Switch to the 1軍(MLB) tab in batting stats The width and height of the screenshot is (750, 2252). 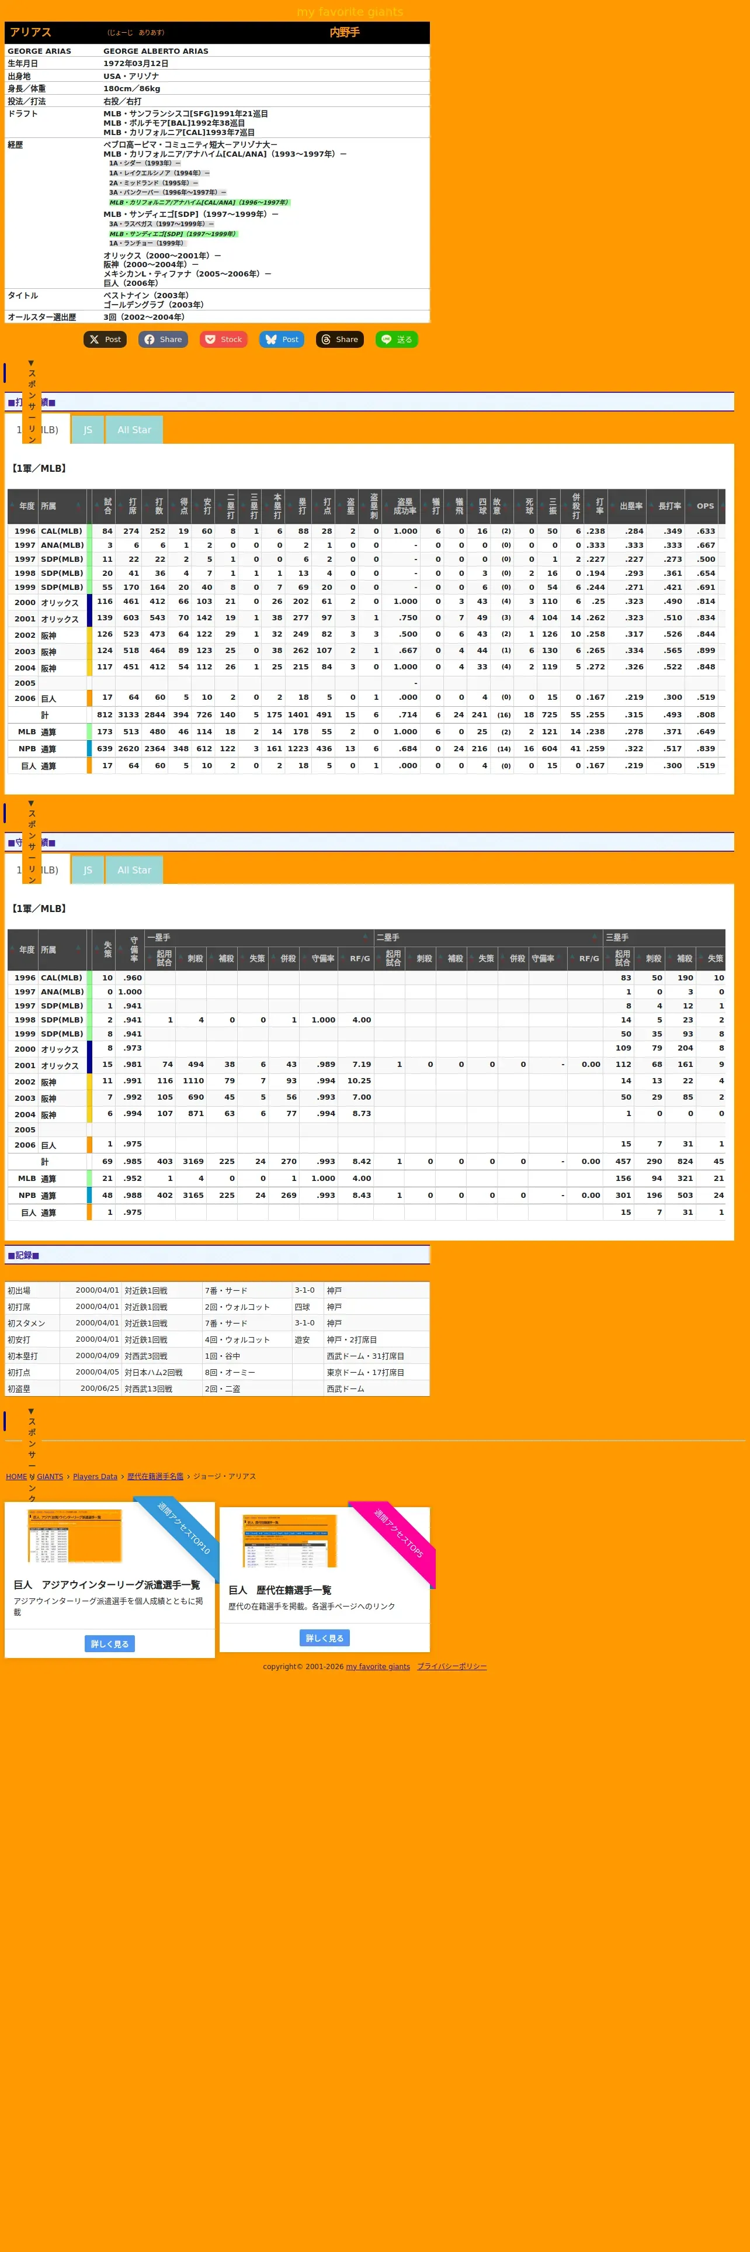(37, 429)
